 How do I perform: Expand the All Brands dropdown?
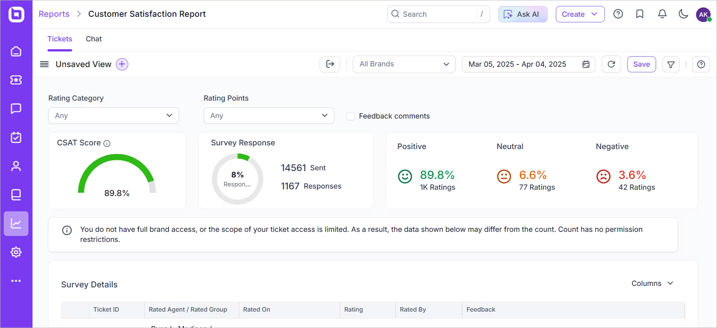pyautogui.click(x=404, y=64)
